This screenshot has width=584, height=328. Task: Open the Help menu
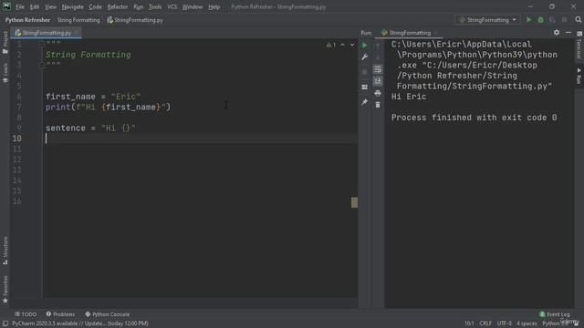214,6
